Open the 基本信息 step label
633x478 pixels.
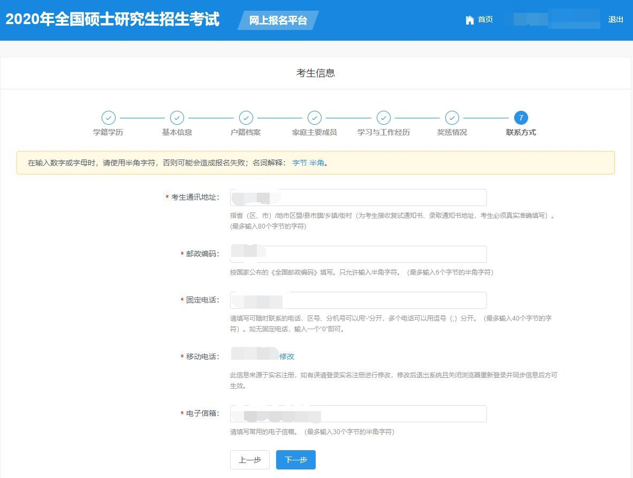coord(177,132)
